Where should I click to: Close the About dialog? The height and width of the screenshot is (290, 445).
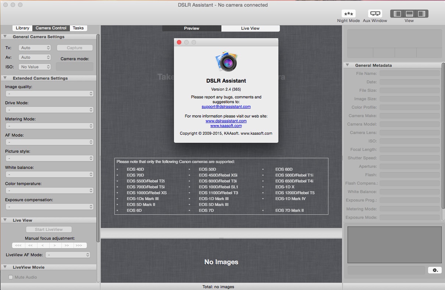coord(179,42)
